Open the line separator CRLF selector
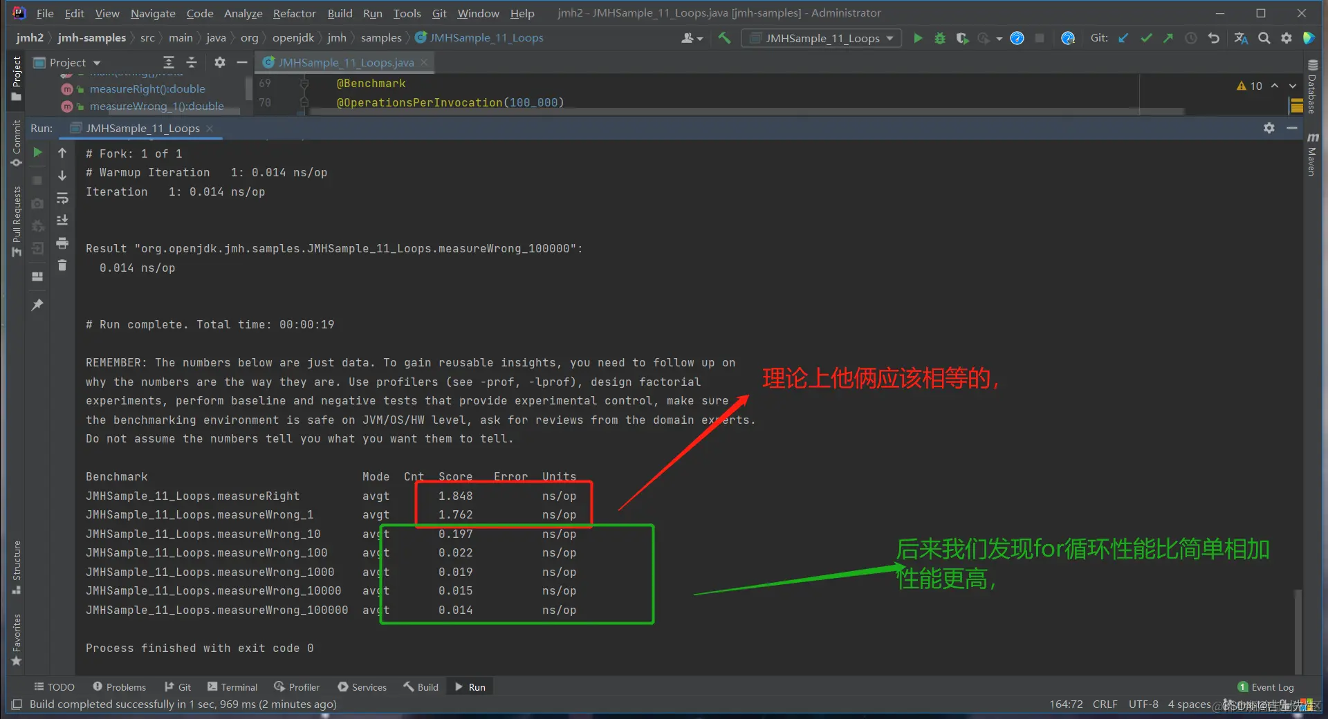Image resolution: width=1328 pixels, height=719 pixels. pyautogui.click(x=1105, y=704)
